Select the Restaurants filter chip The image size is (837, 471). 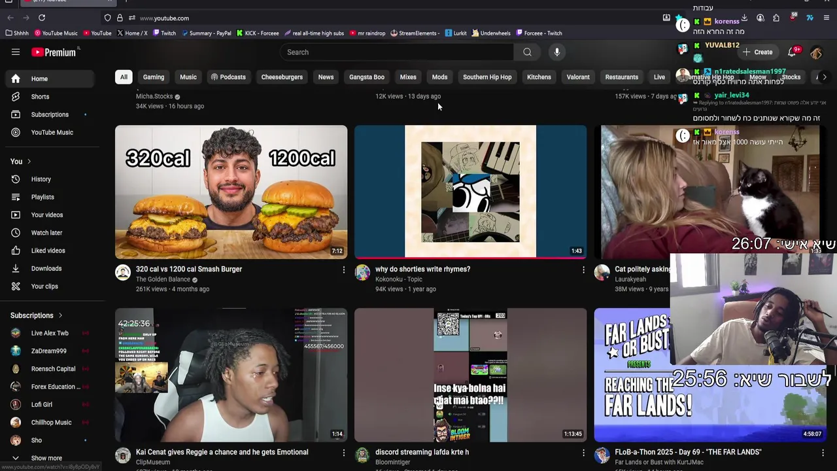(622, 77)
